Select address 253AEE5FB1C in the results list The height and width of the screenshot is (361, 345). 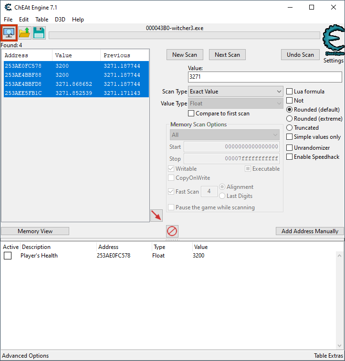(x=23, y=93)
